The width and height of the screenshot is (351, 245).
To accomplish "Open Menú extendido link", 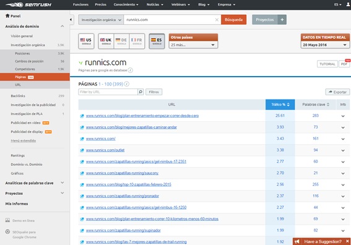I will coord(24,140).
